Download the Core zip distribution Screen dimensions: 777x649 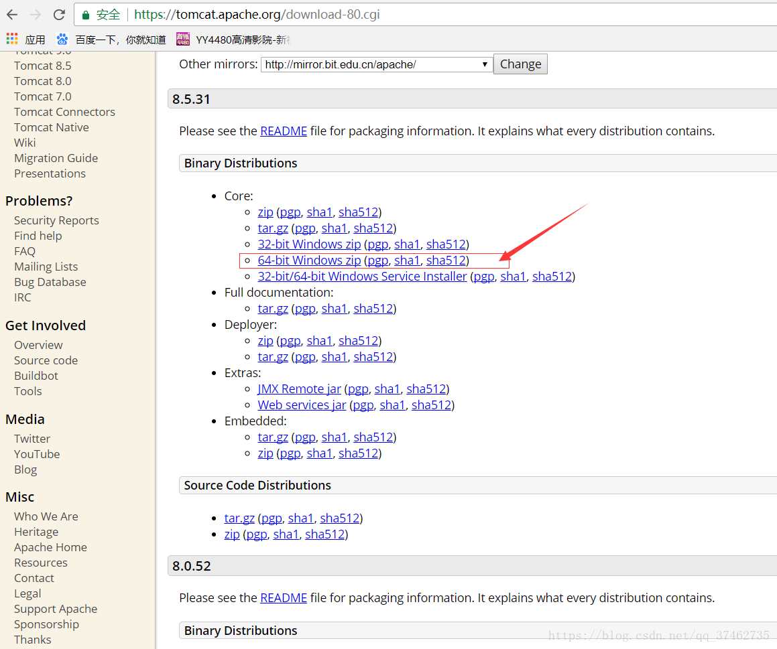(265, 212)
